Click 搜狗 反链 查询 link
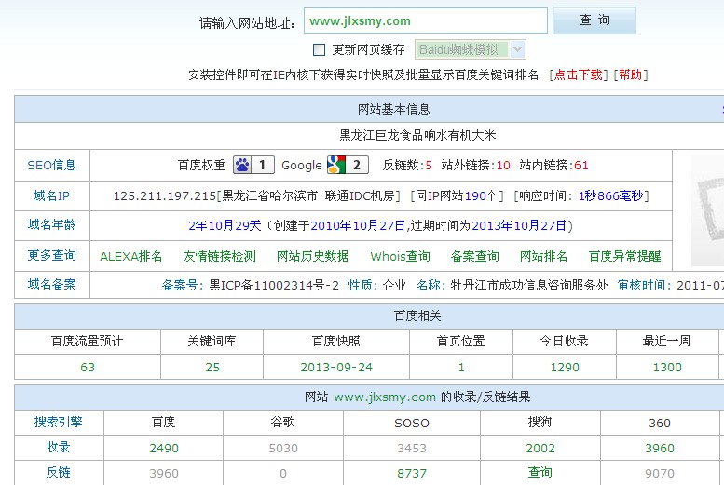 point(540,472)
